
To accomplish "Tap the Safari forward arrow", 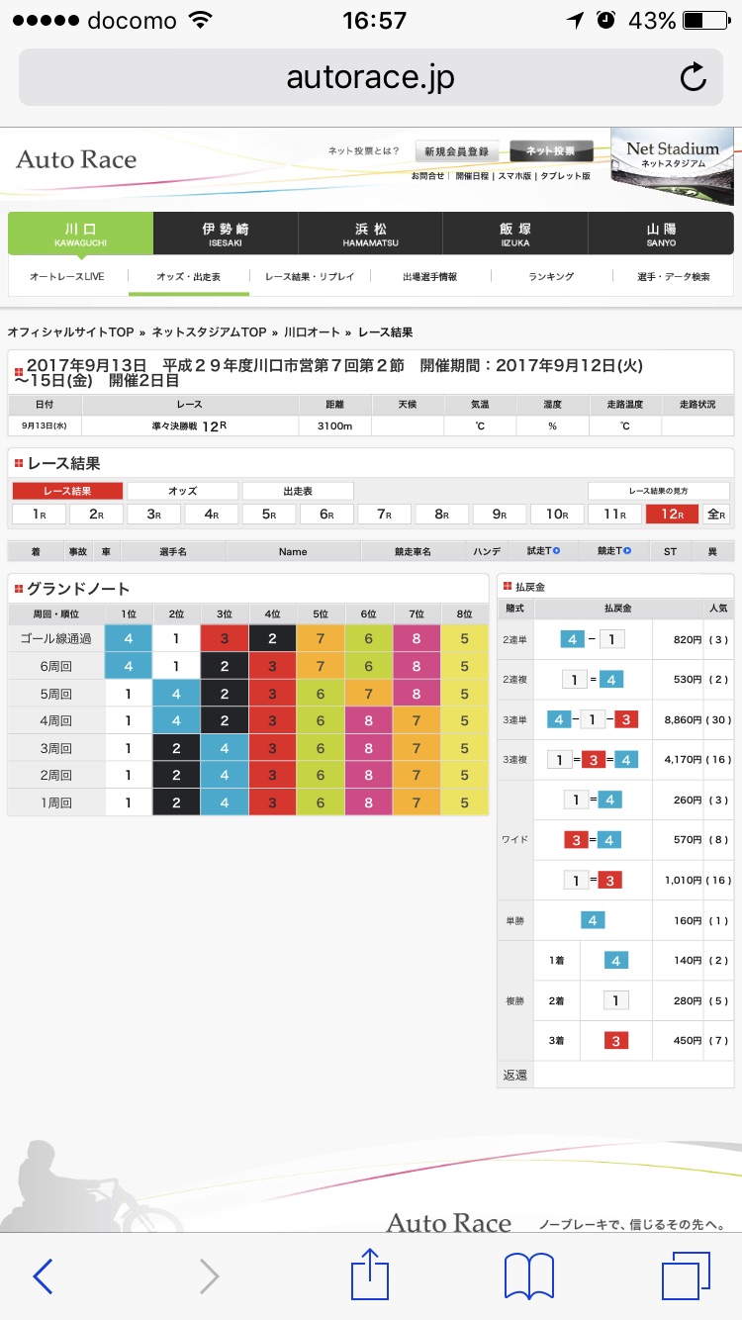I will pyautogui.click(x=209, y=1276).
